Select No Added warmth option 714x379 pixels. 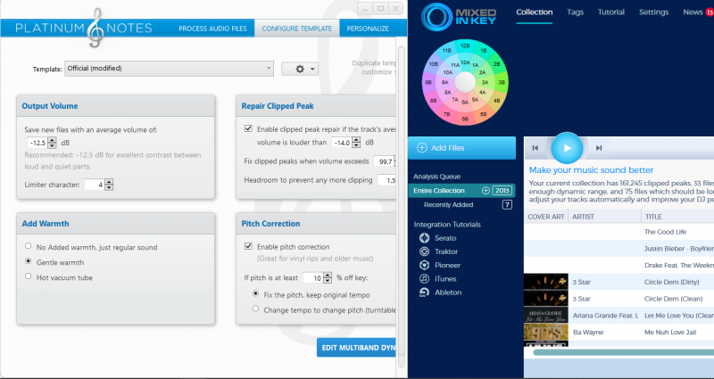coord(29,246)
